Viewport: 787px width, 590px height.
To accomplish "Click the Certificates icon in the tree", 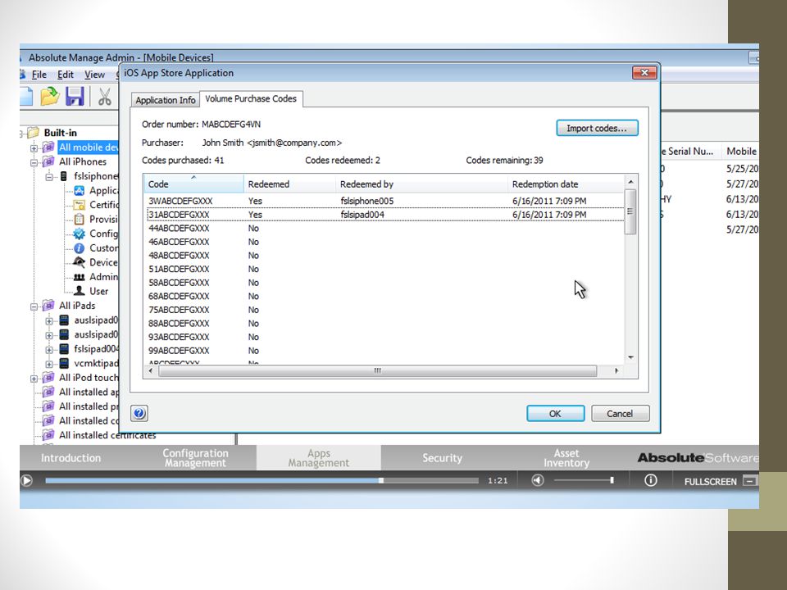I will pyautogui.click(x=80, y=205).
